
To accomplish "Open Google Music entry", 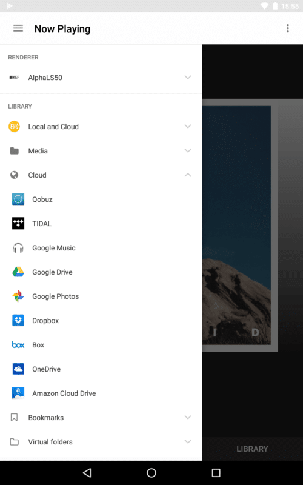I will pyautogui.click(x=101, y=248).
